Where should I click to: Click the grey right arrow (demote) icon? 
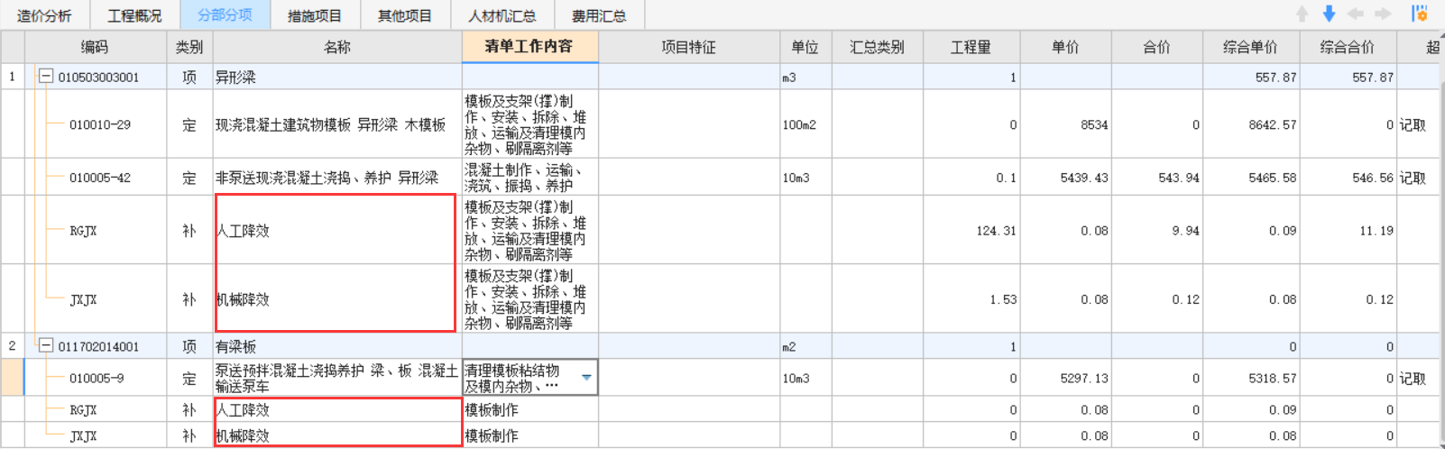click(1382, 14)
